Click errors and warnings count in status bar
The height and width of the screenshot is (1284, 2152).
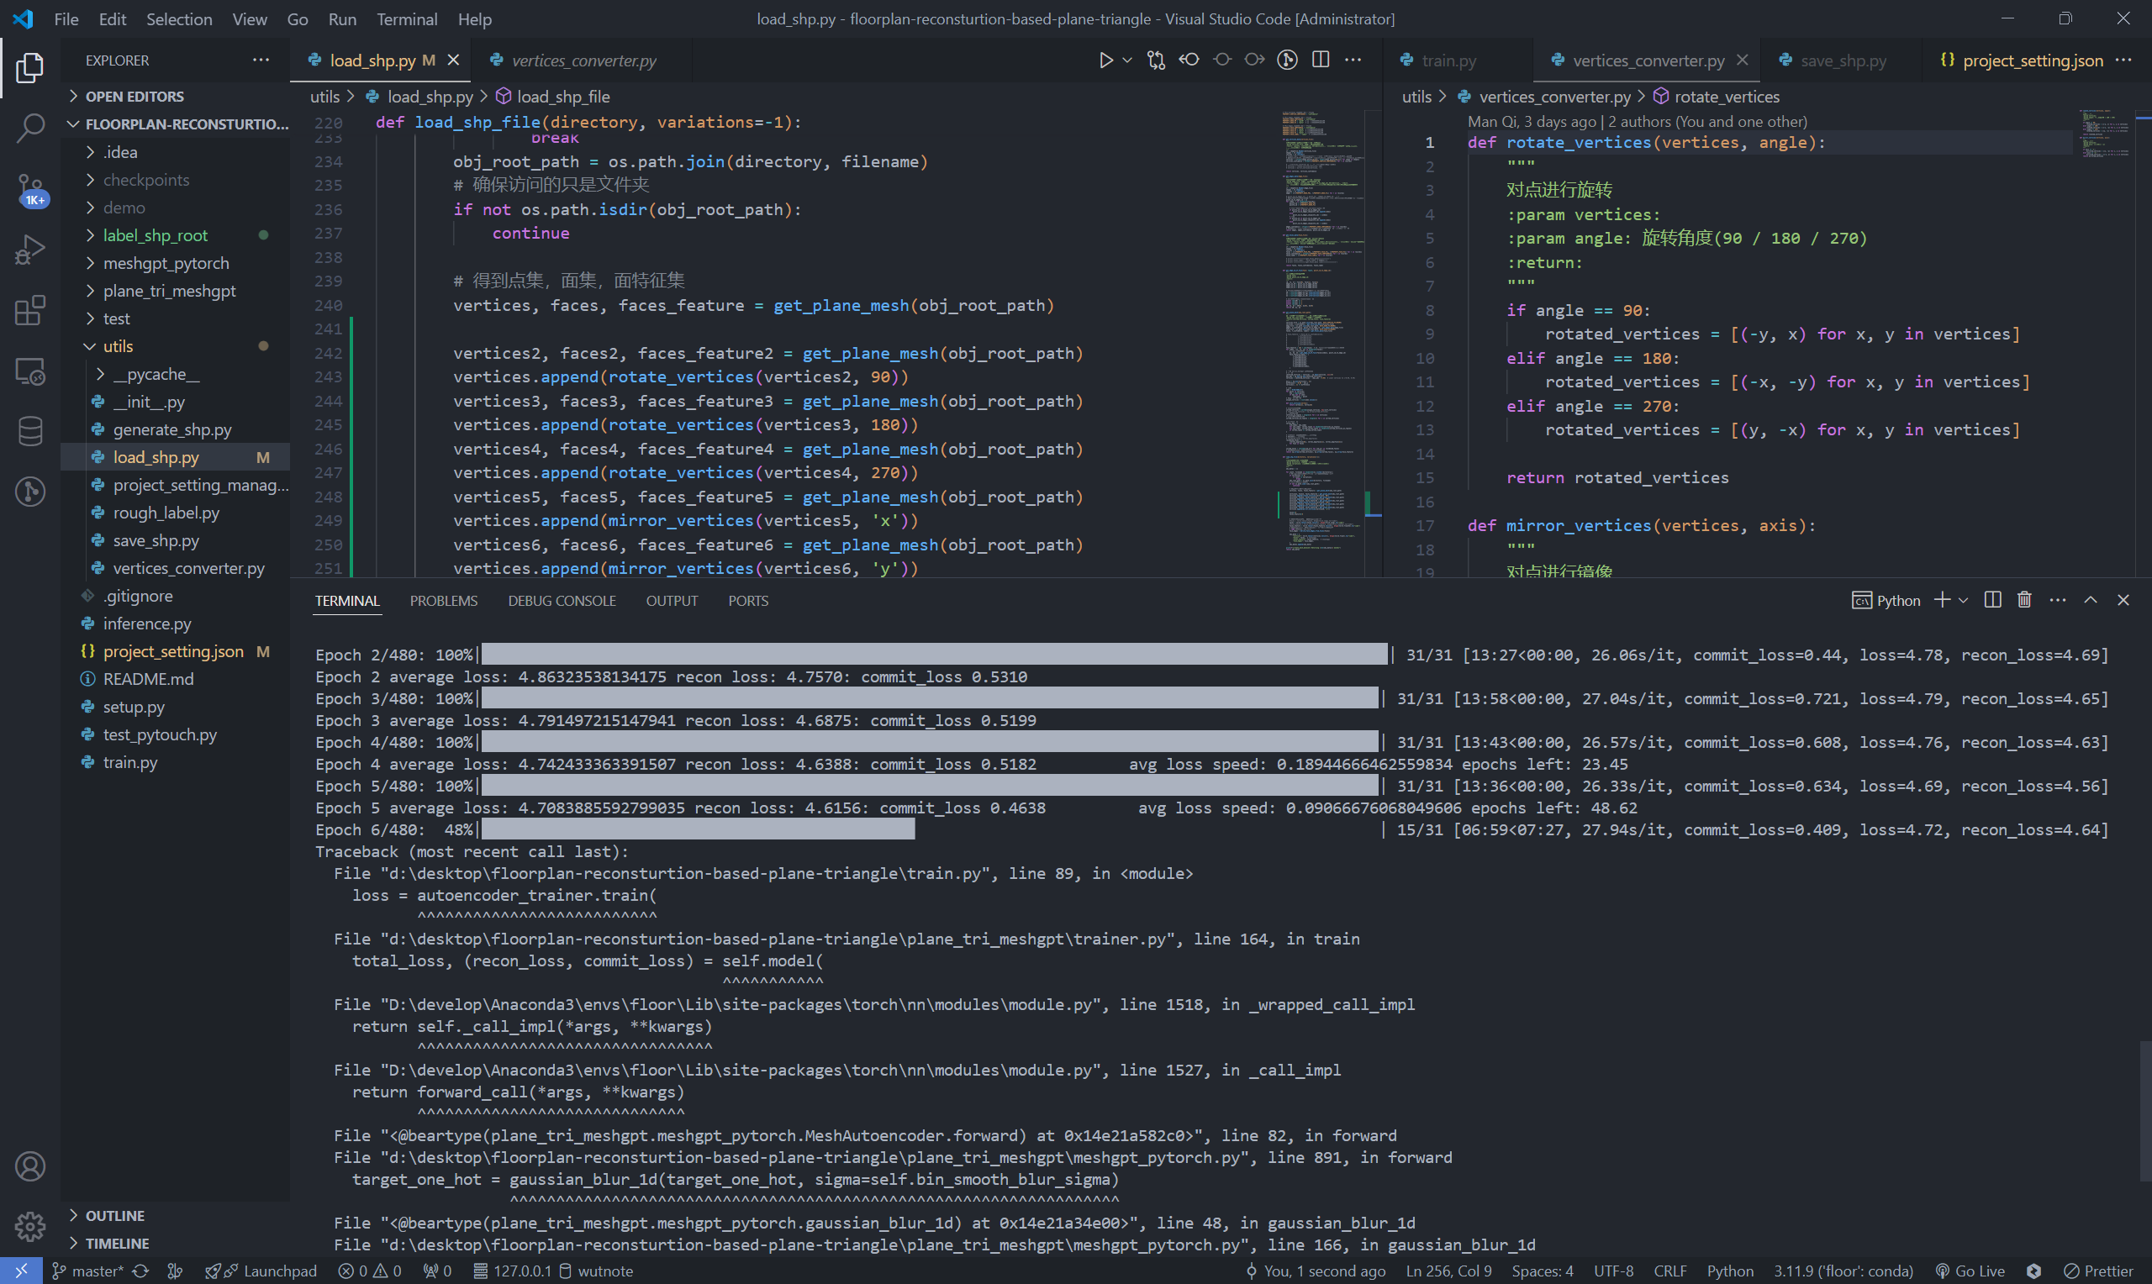370,1271
